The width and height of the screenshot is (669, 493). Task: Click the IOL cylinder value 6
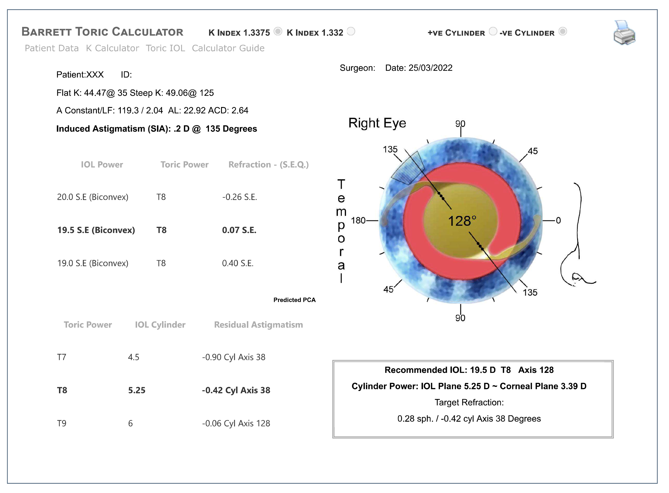click(x=130, y=423)
